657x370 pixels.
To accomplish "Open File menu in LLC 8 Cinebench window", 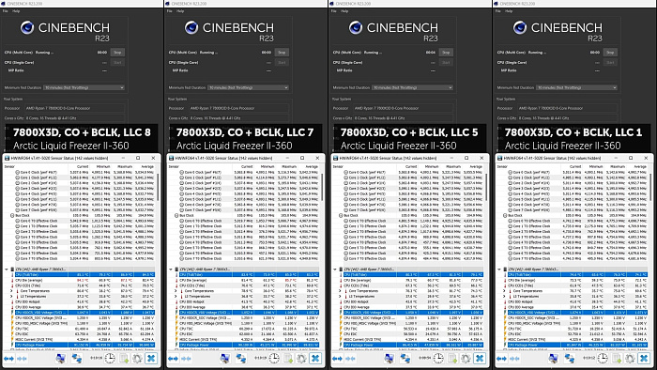I will click(x=5, y=11).
